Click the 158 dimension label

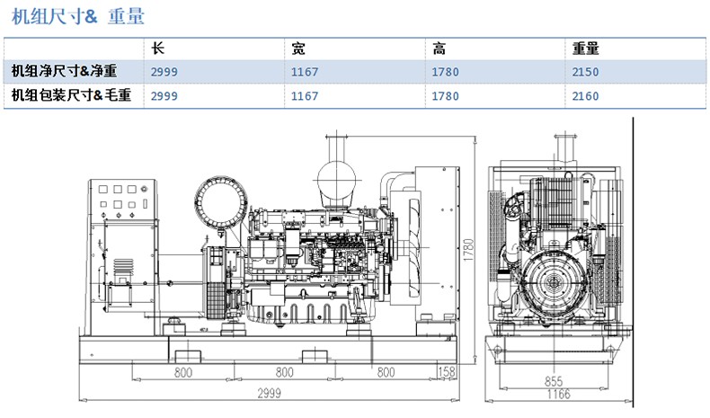tap(446, 371)
